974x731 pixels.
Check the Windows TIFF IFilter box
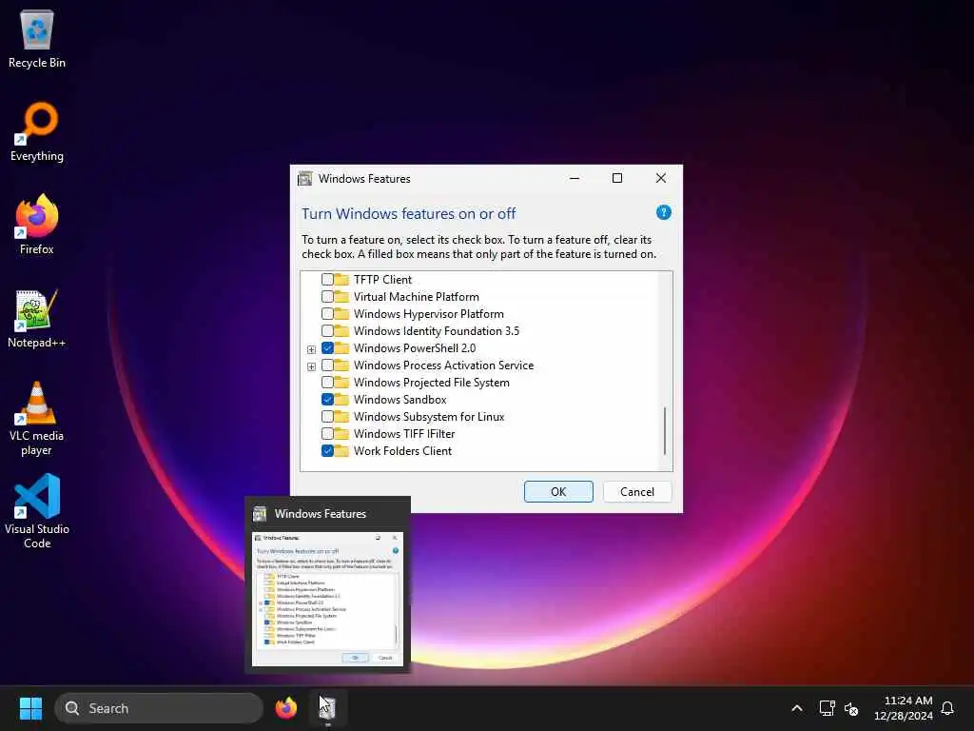coord(327,433)
